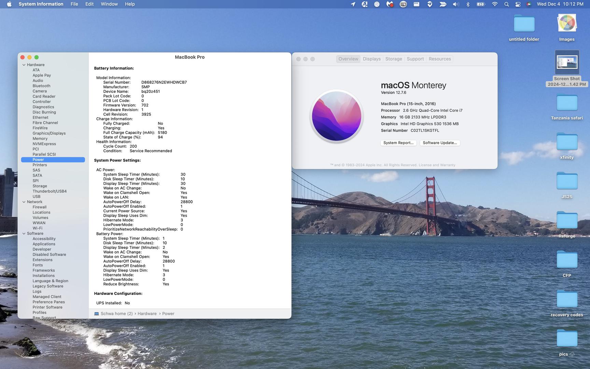Click the Siri icon in menu bar
Viewport: 590px width, 369px height.
(x=529, y=4)
